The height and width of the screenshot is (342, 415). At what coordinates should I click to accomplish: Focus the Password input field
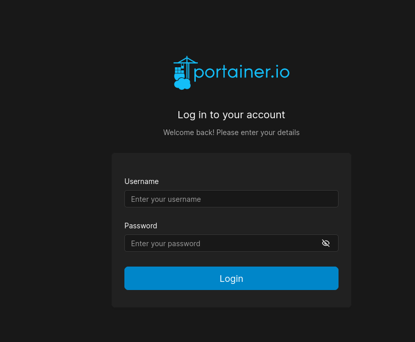coord(231,243)
